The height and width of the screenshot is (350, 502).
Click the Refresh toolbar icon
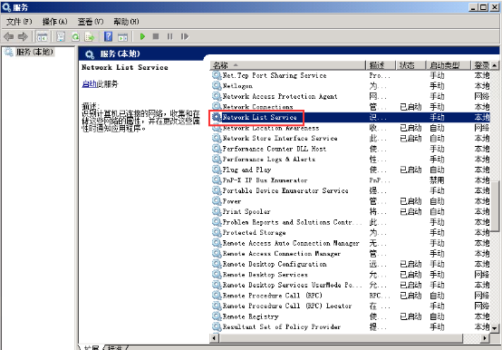pos(75,37)
